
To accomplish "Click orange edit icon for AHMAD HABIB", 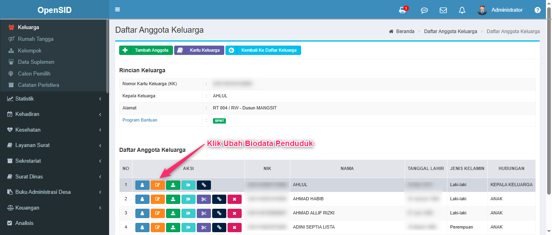I will [158, 199].
